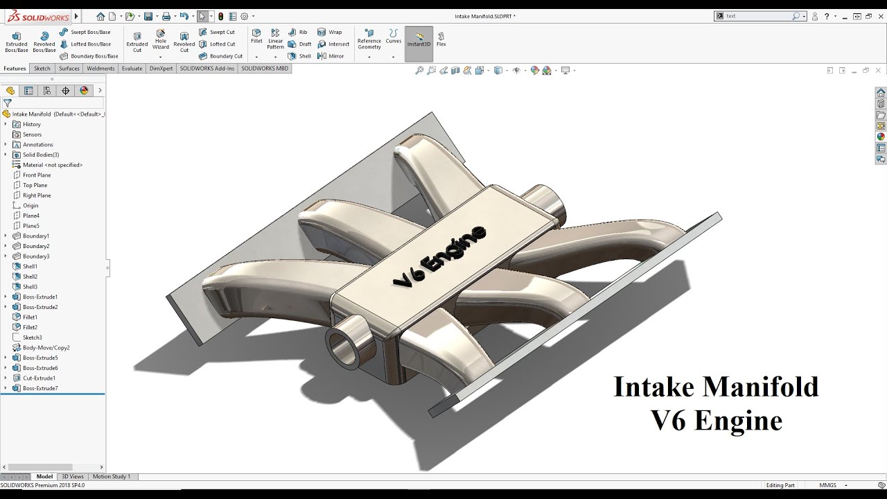Activate the Extruded Cut tool
887x499 pixels.
137,42
